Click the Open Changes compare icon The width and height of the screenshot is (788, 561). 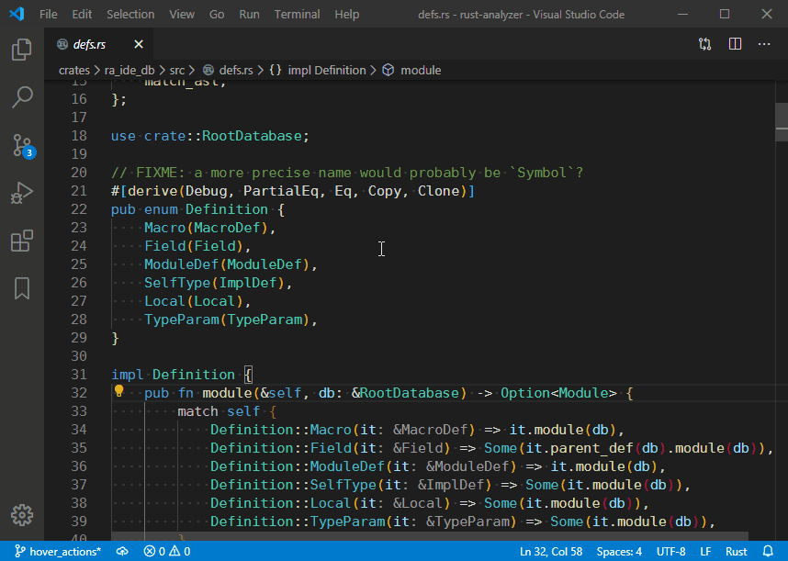point(704,43)
